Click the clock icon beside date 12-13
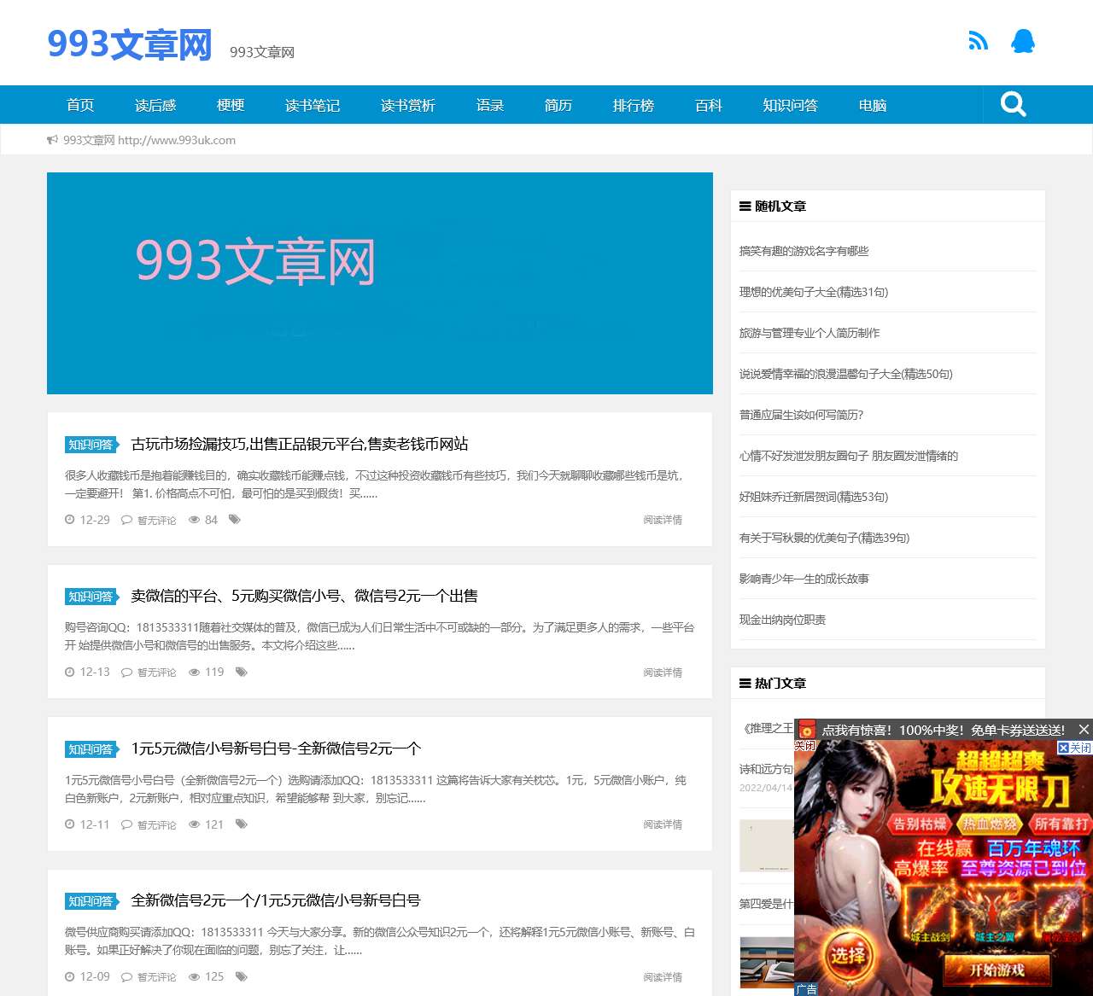This screenshot has height=996, width=1093. click(70, 672)
